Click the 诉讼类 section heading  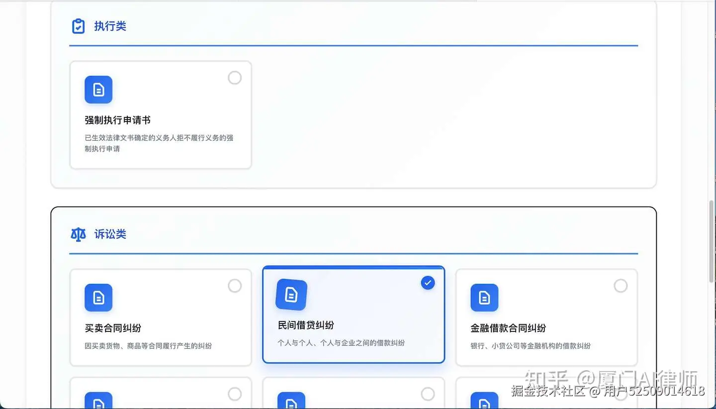(x=110, y=234)
